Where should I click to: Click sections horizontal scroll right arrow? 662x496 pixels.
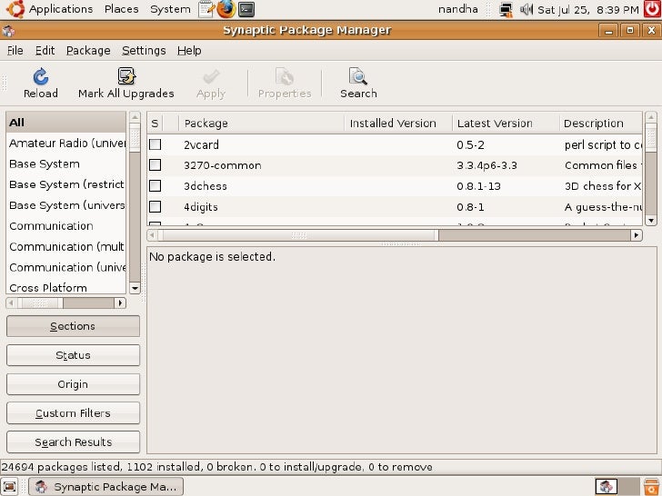click(121, 303)
